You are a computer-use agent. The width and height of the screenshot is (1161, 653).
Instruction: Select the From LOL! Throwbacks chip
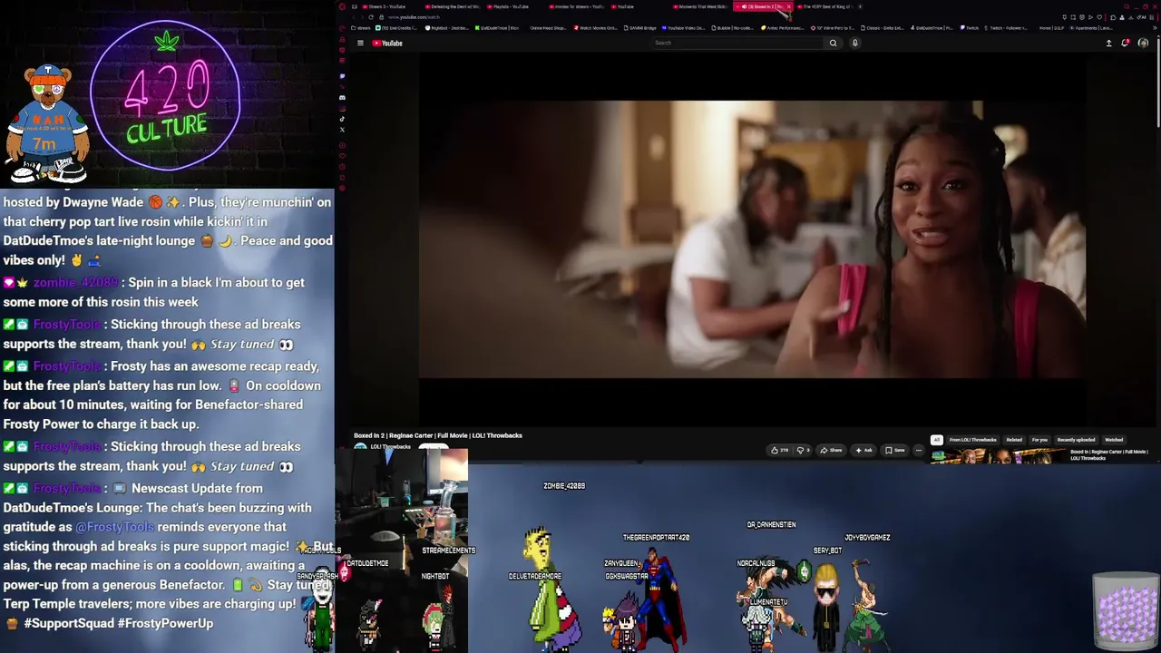pyautogui.click(x=972, y=440)
